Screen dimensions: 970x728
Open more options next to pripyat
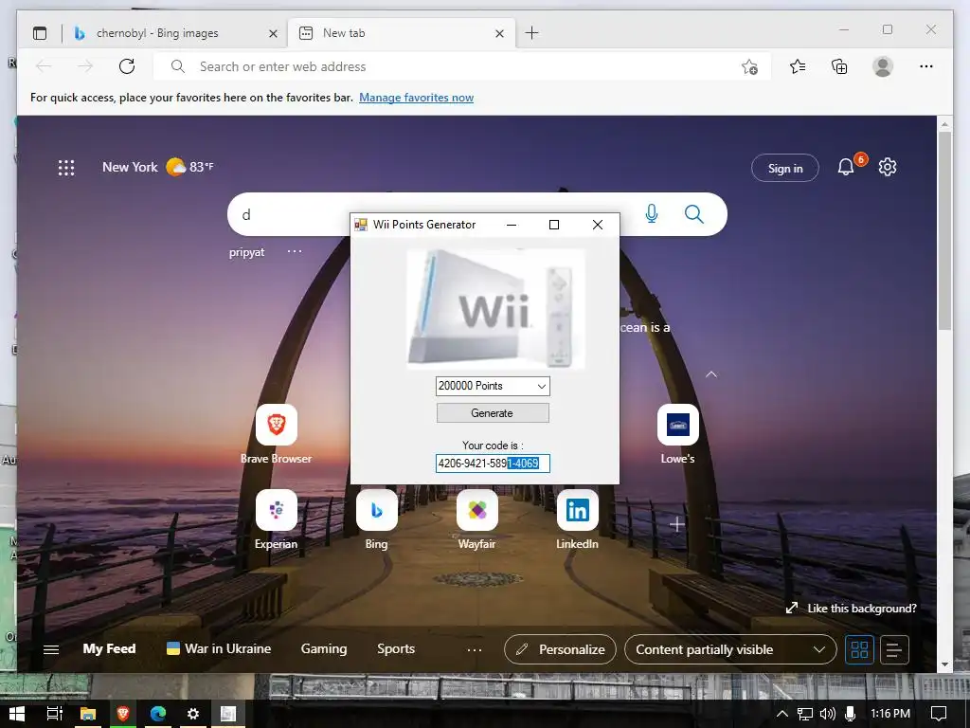point(295,251)
